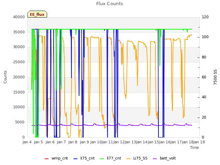
Task: Click the 5000 y-axis tick label
Action: pos(20,122)
